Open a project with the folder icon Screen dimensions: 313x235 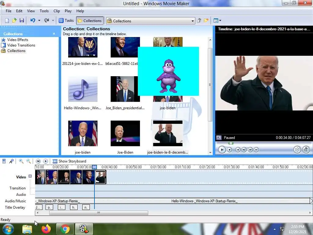[14, 21]
